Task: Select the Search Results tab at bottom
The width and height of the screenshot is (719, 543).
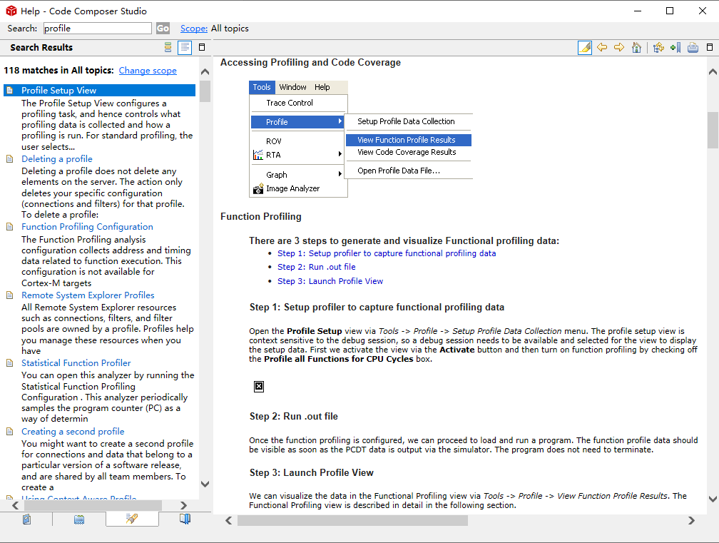Action: click(x=132, y=519)
